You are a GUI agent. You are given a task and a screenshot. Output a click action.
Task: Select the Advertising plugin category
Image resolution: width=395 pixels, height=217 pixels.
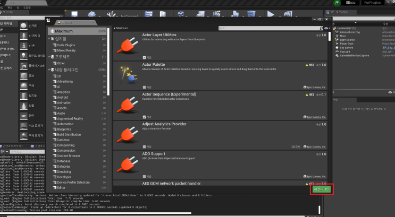tap(65, 82)
